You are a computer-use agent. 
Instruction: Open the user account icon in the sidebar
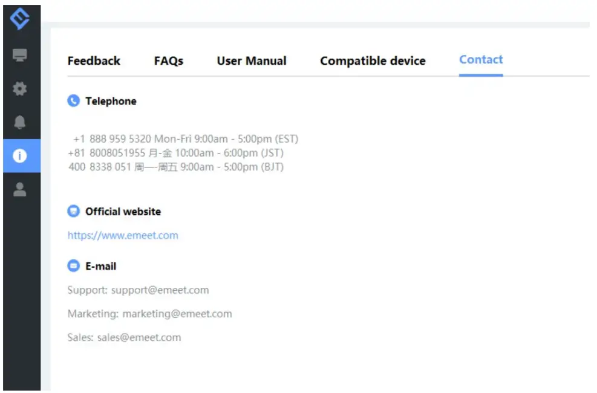coord(20,190)
